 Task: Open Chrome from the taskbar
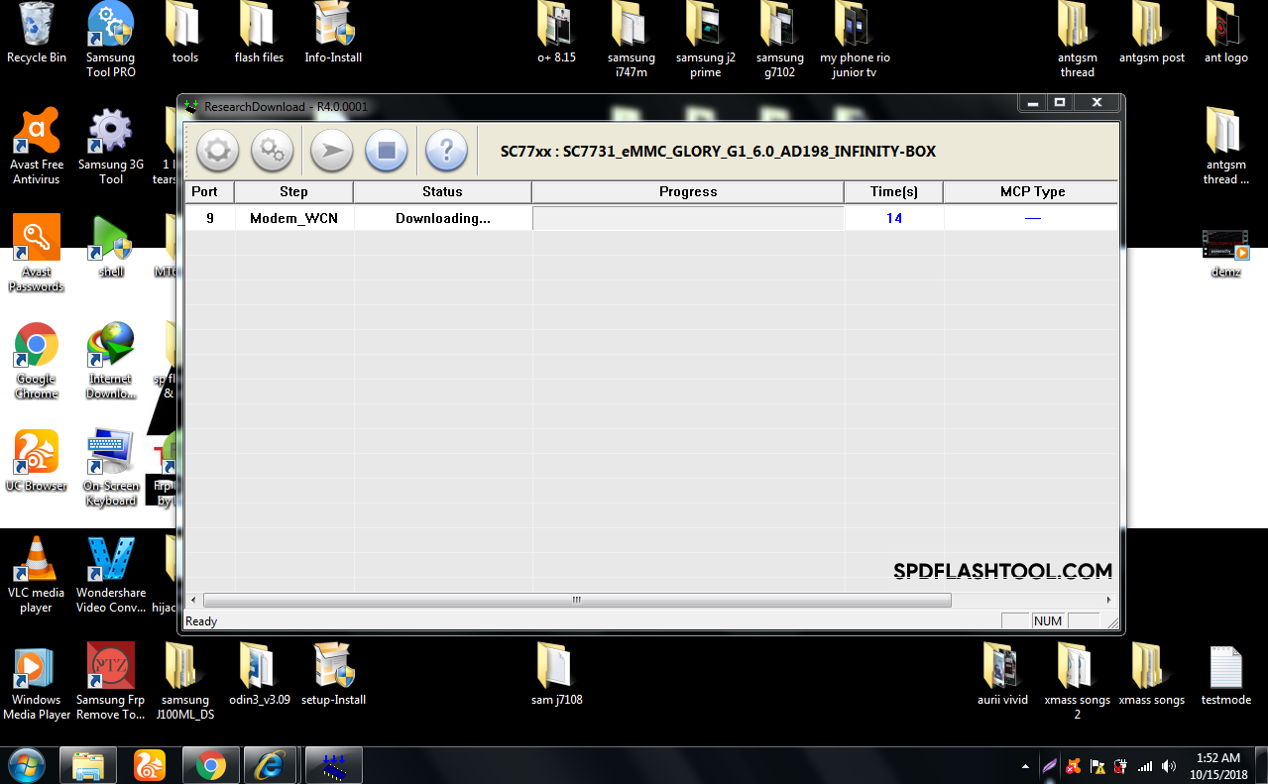[210, 764]
